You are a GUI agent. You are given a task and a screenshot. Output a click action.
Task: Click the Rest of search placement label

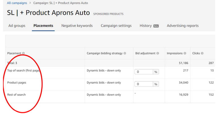point(16,95)
